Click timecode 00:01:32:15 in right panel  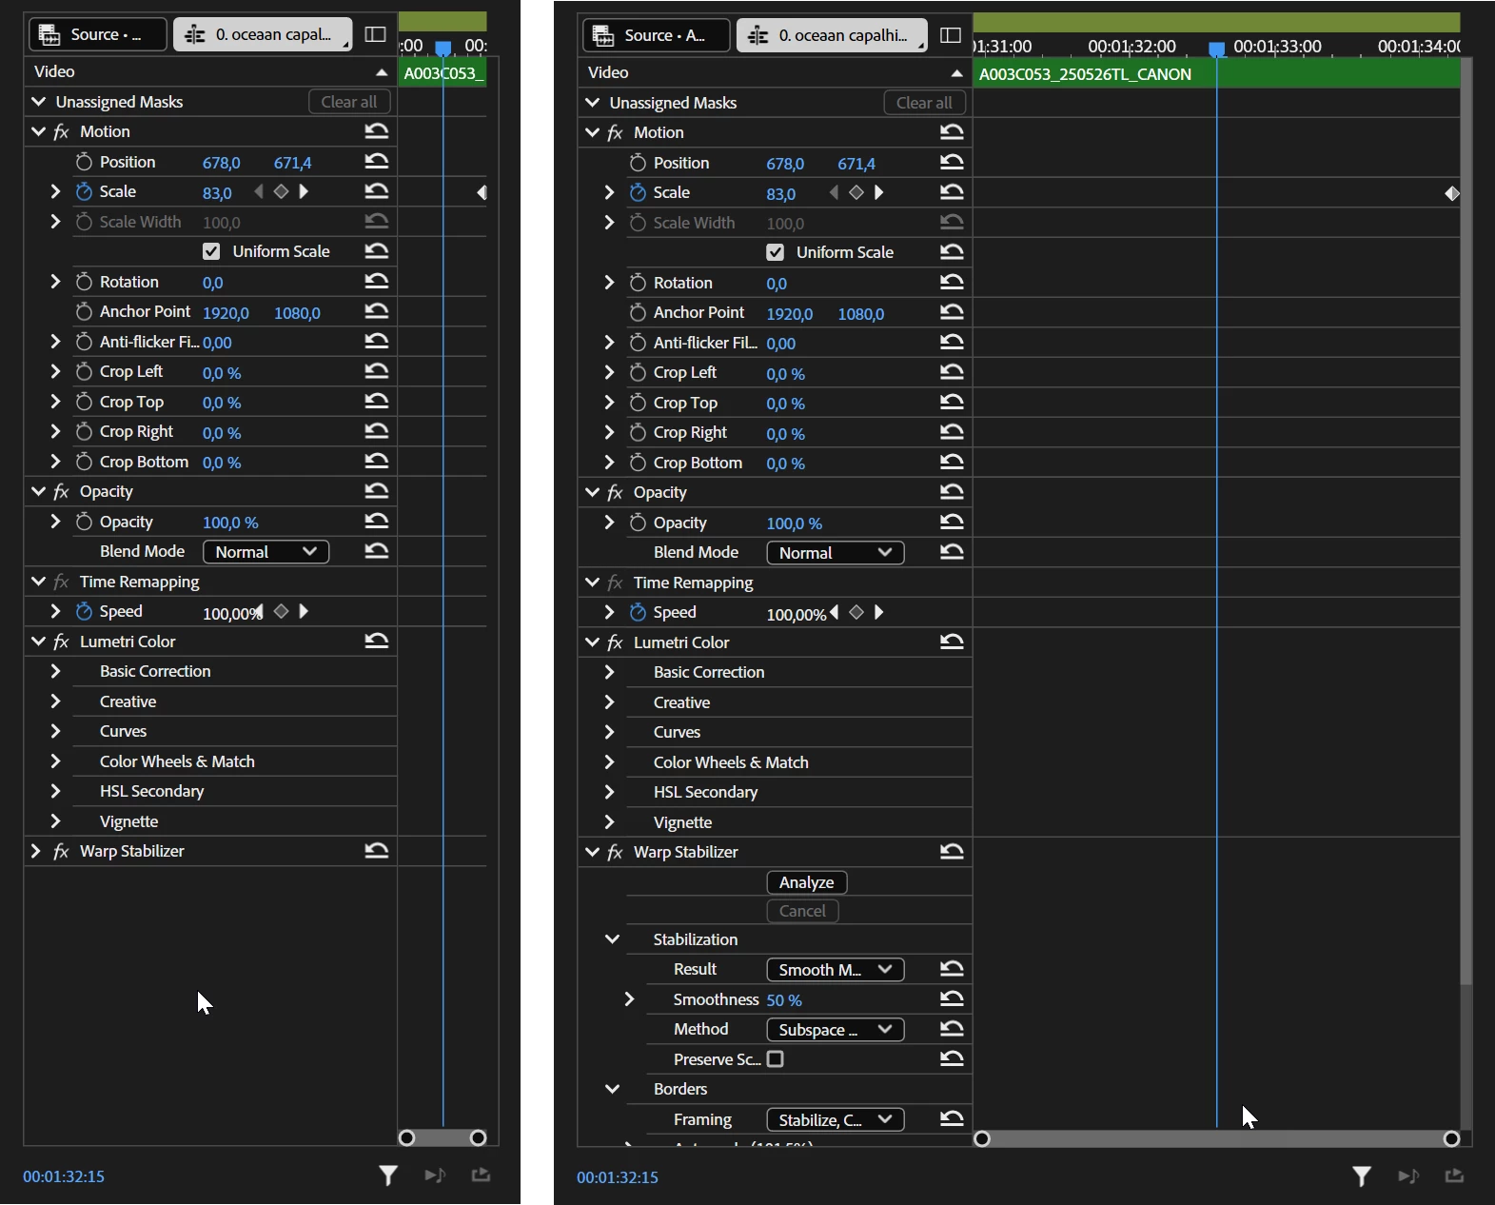618,1177
